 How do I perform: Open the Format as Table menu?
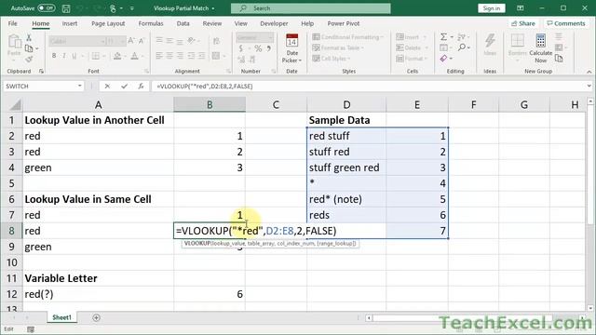click(338, 47)
